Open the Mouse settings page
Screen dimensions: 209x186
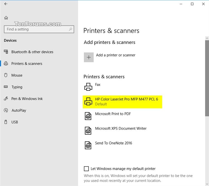click(x=17, y=75)
